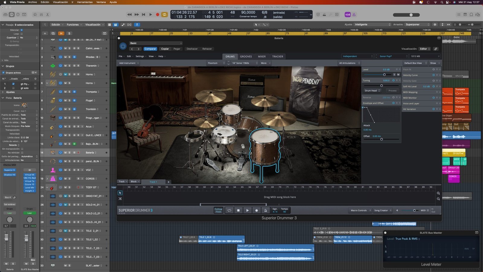Open the Herramientas menu

click(85, 2)
